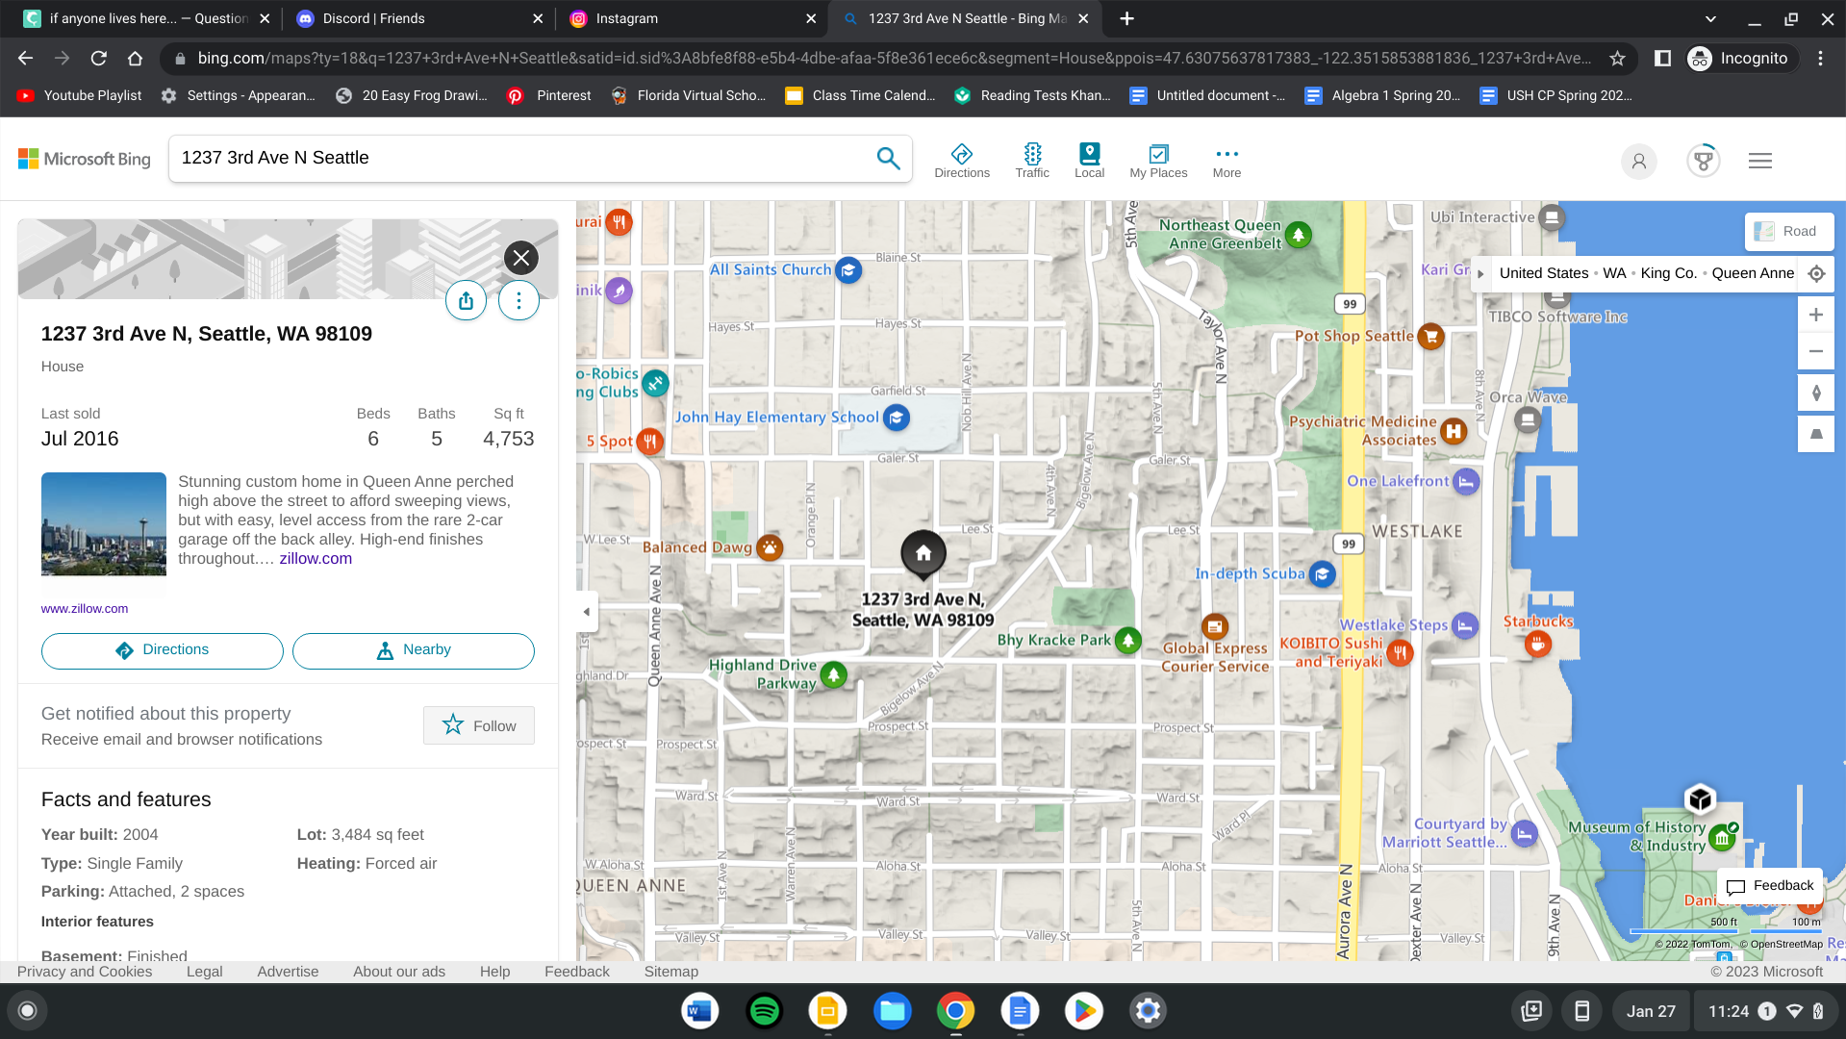
Task: Open the zillow.com link in the description
Action: coord(316,559)
